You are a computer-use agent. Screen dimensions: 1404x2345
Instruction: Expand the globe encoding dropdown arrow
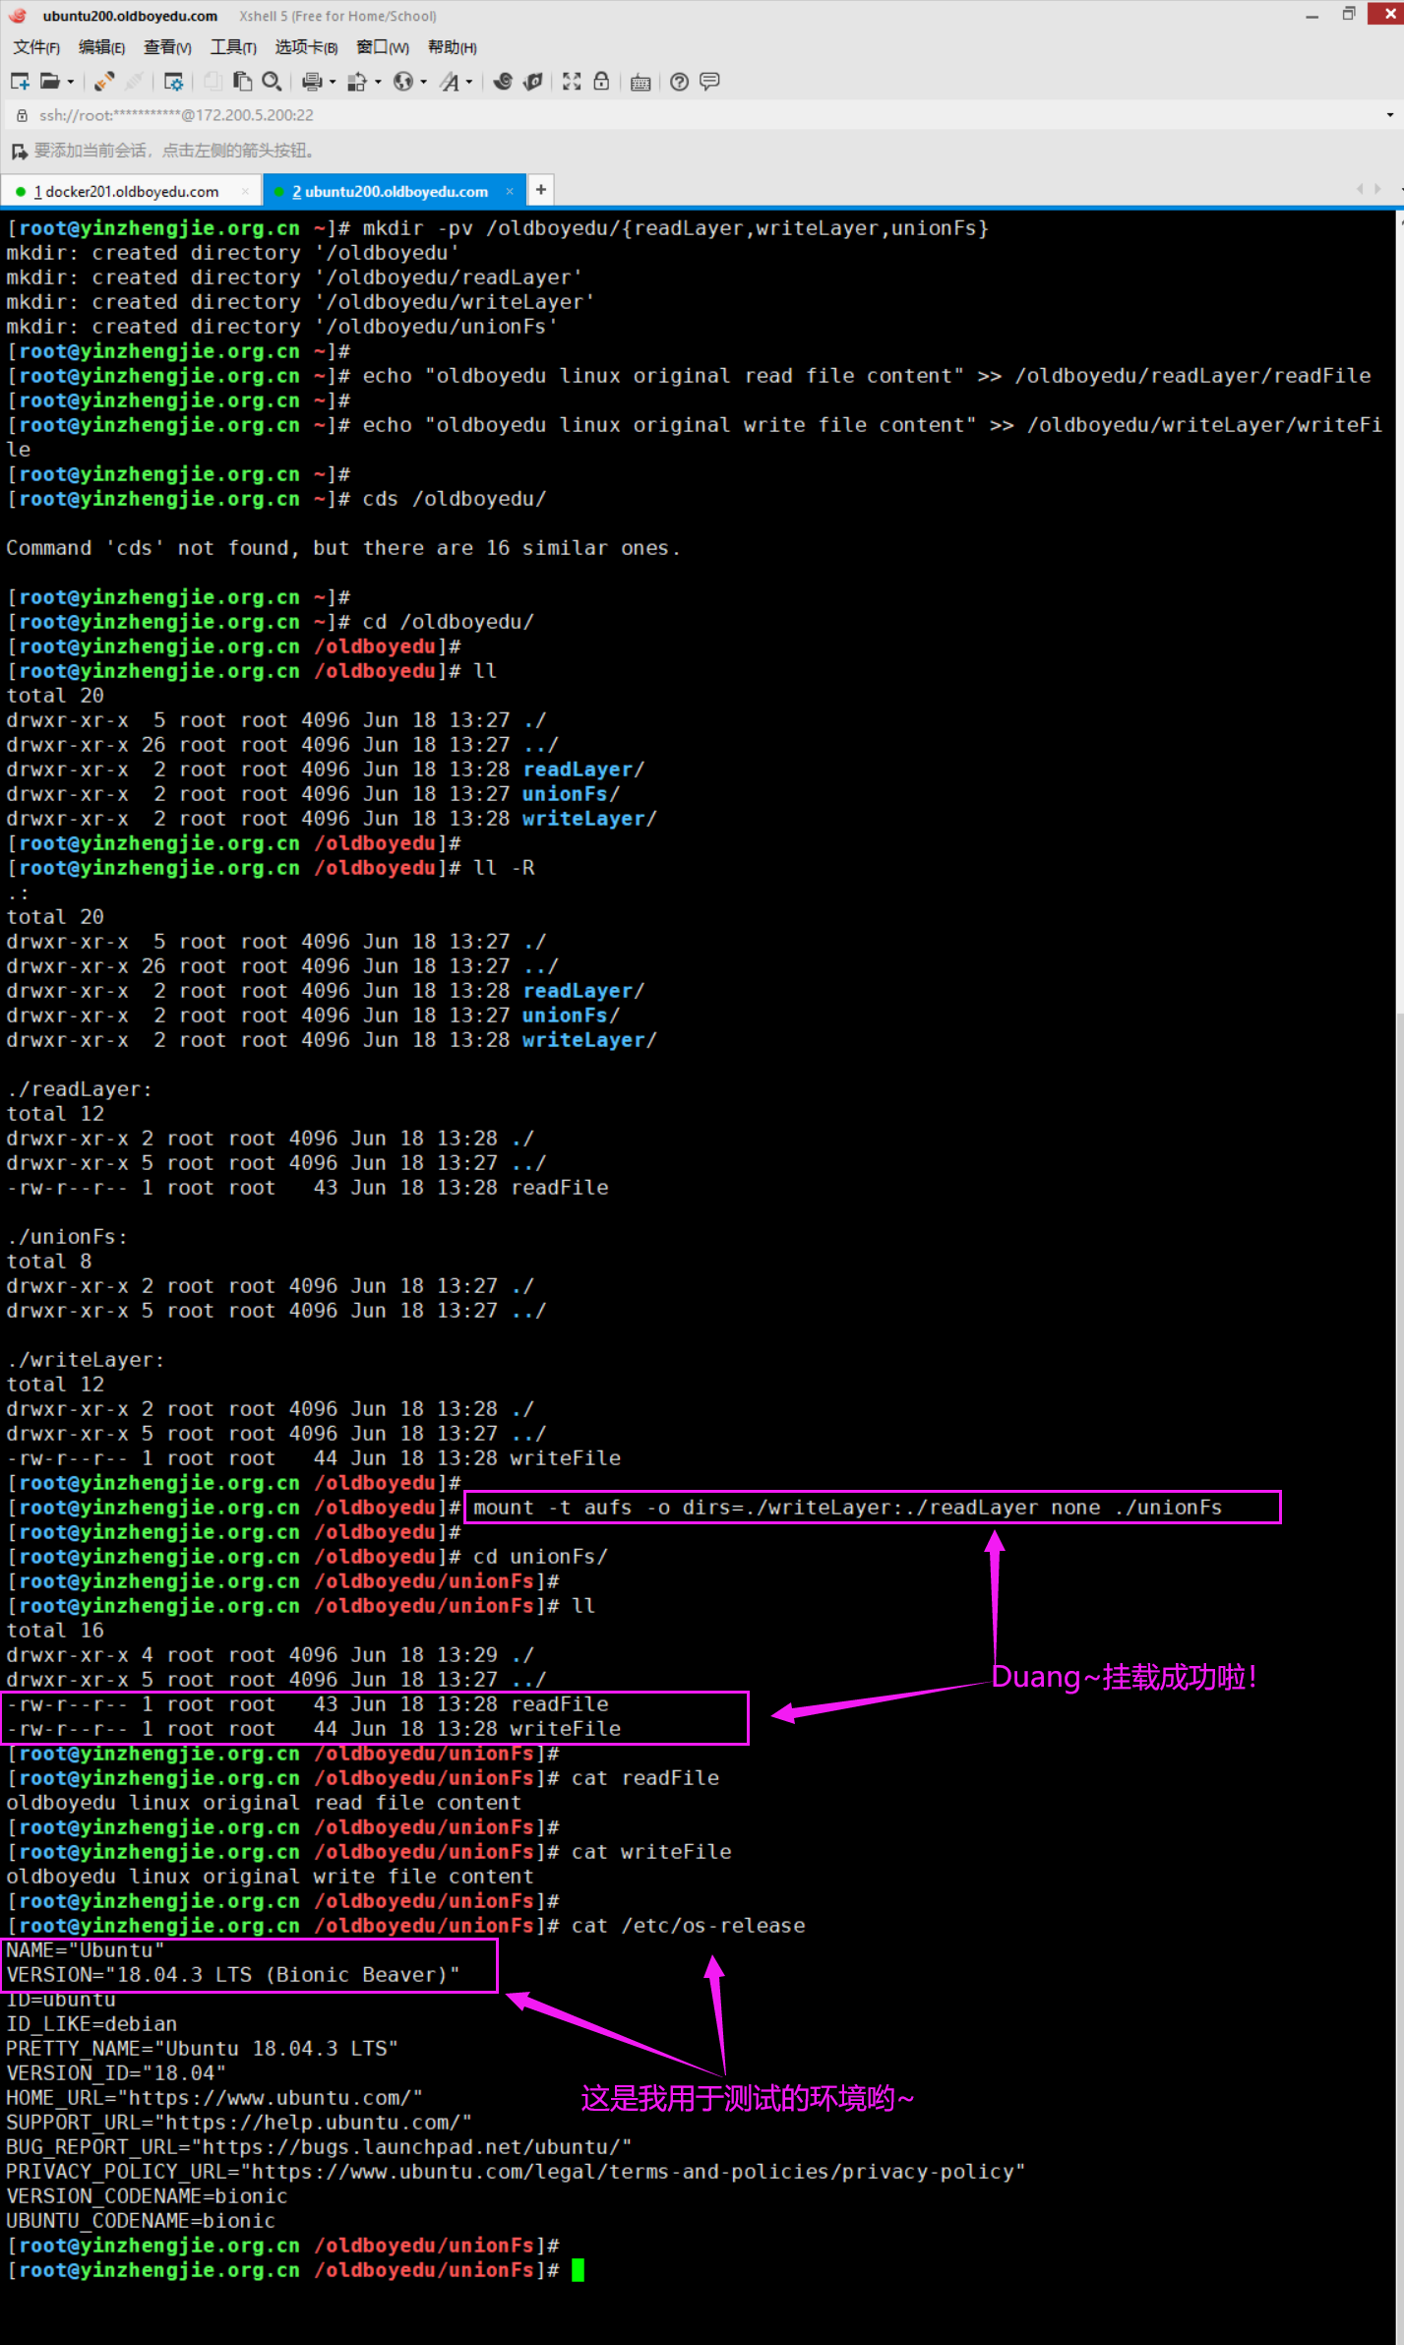coord(423,82)
